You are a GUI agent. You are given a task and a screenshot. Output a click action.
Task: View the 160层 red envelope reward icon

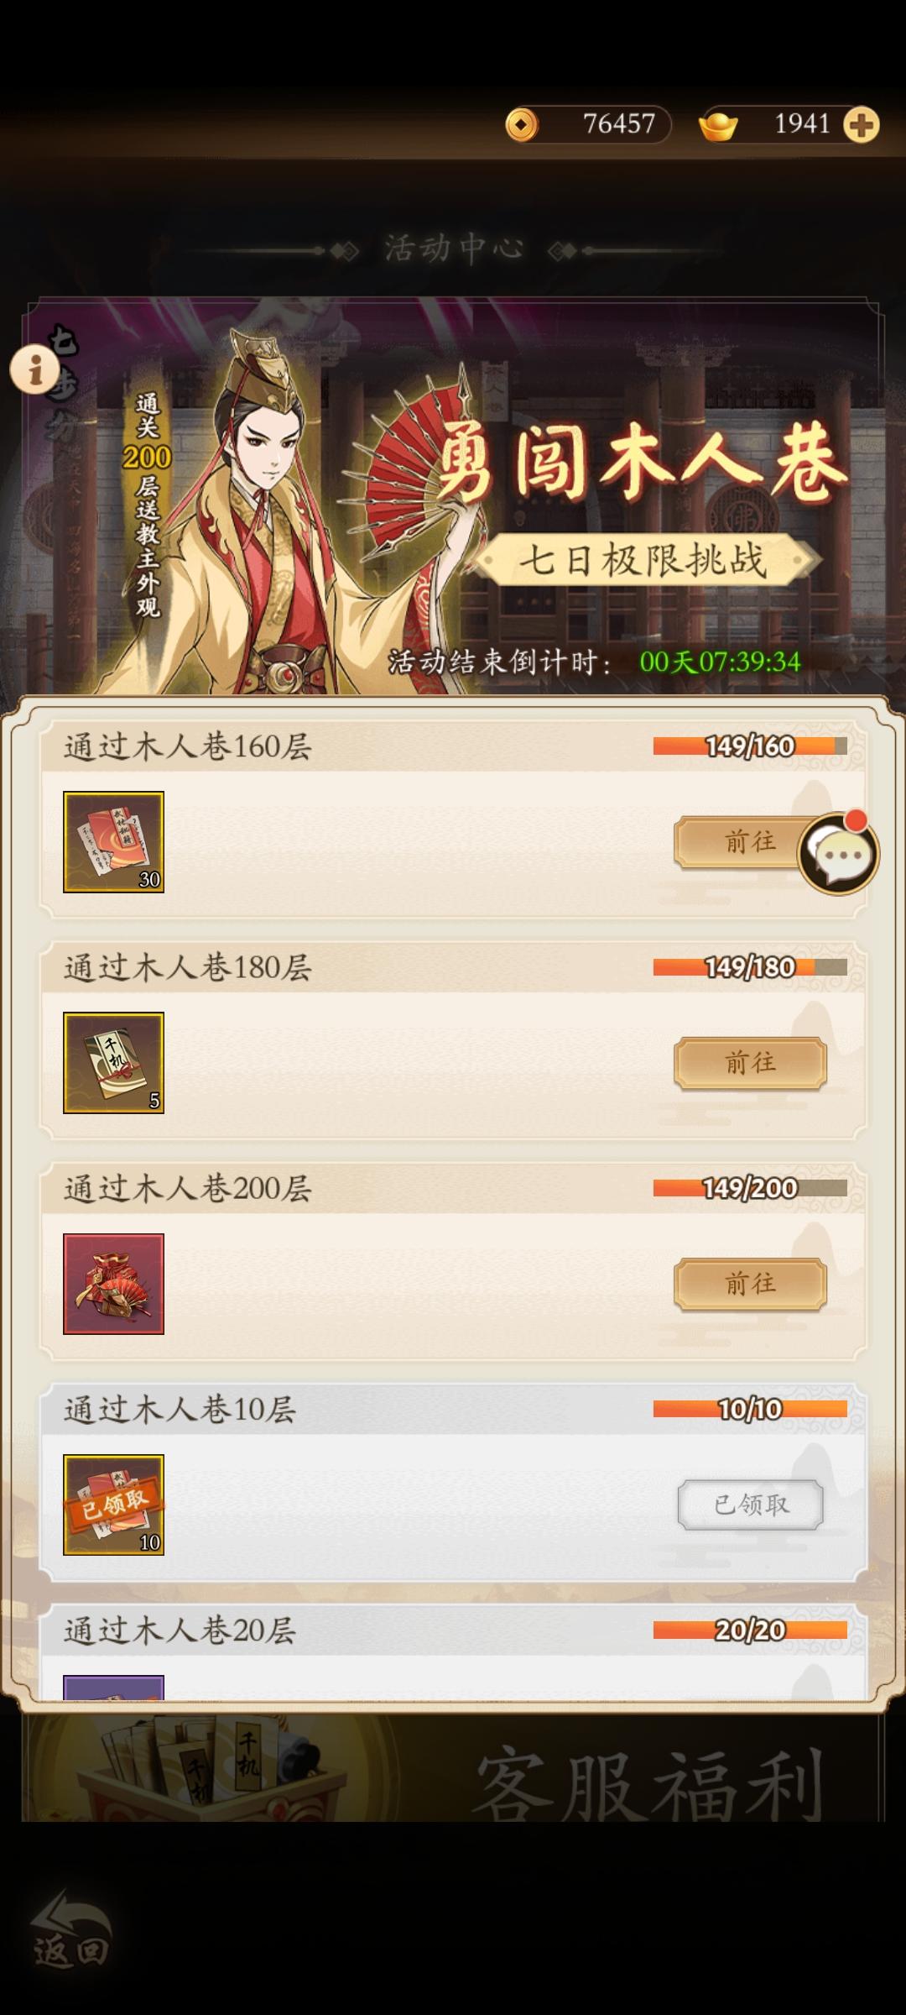(x=113, y=841)
